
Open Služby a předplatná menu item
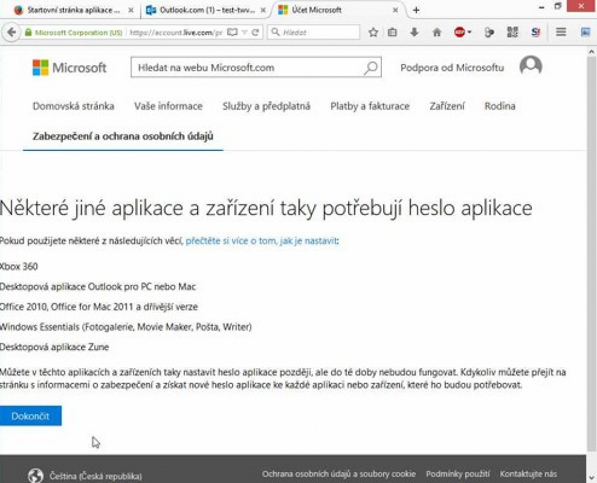(x=266, y=106)
